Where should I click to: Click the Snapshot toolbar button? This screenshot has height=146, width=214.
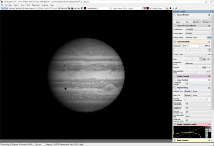(63, 8)
